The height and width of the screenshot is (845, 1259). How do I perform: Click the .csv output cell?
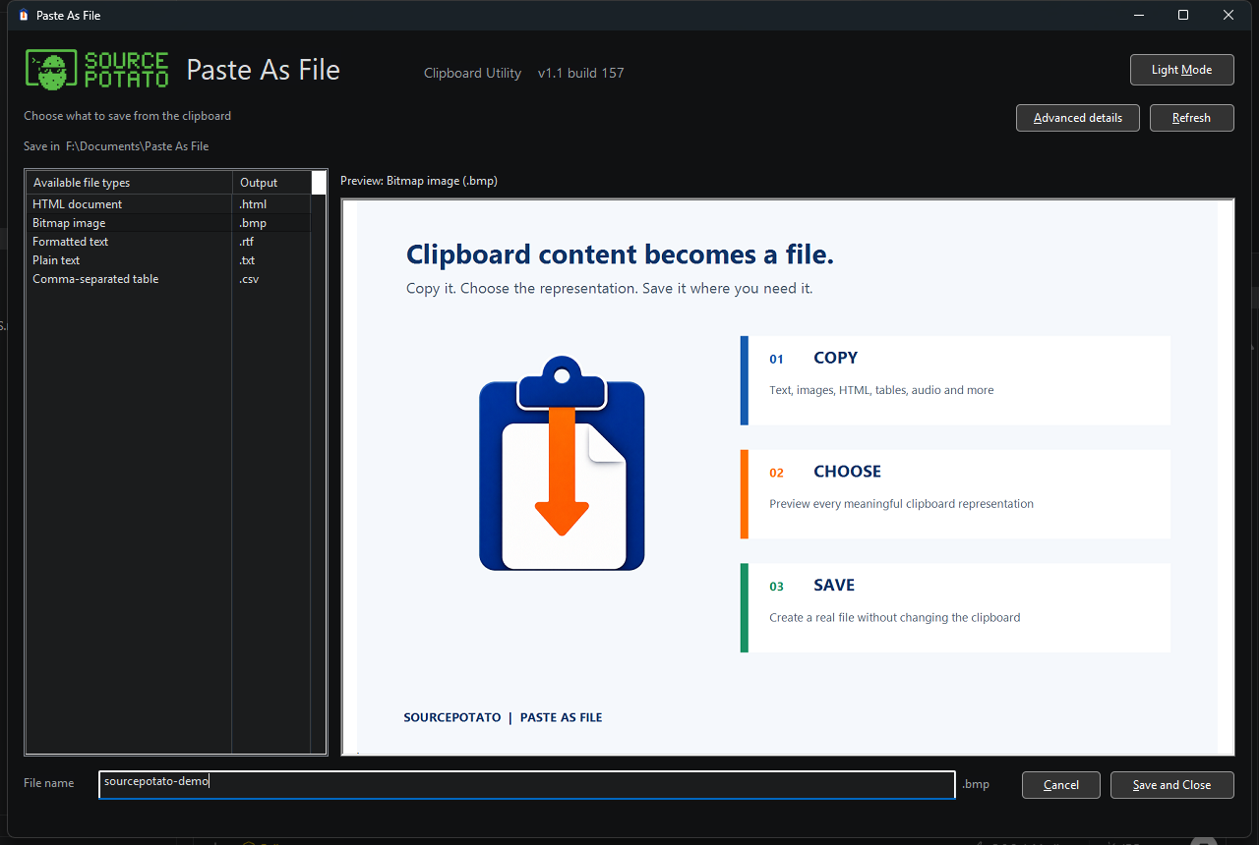point(271,279)
